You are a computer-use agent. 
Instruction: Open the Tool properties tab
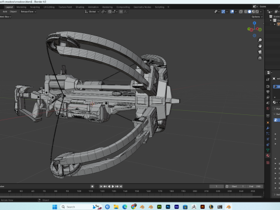268,79
